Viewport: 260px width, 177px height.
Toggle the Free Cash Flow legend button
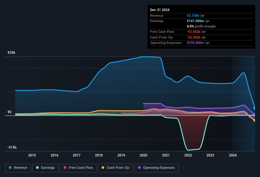(78, 168)
